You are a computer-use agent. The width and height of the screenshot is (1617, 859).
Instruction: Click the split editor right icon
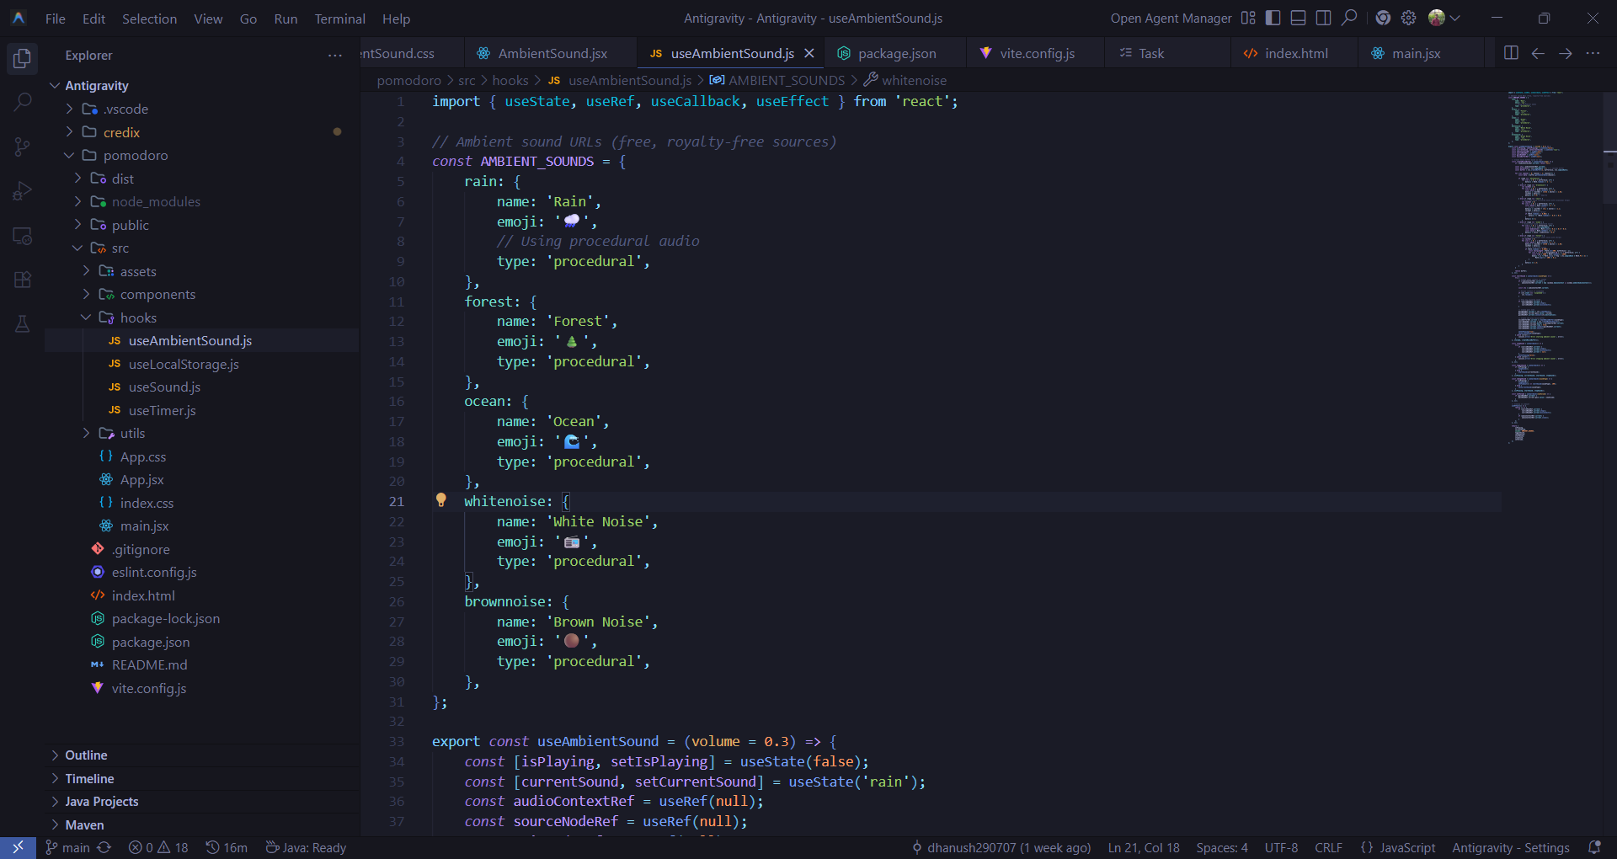(1511, 53)
